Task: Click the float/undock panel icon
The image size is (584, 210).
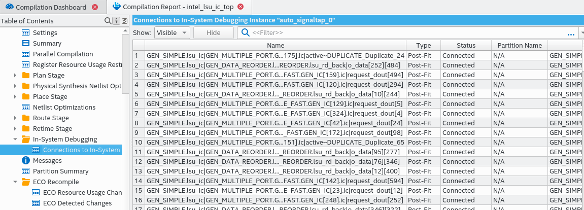Action: [x=124, y=21]
